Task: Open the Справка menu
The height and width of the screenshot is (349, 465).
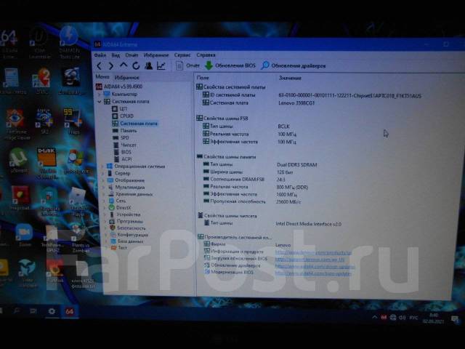Action: [x=206, y=55]
